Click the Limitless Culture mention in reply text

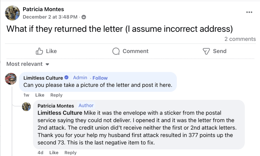point(60,113)
